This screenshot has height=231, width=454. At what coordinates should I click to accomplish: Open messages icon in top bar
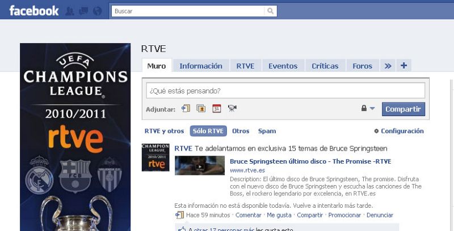[x=83, y=11]
